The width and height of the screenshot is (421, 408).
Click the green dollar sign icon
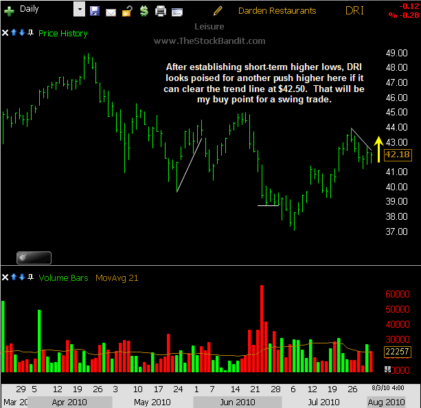click(143, 11)
